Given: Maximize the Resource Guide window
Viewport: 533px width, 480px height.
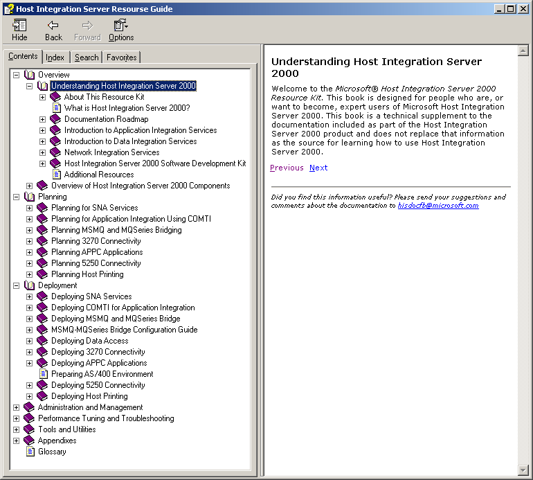Looking at the screenshot, I should click(x=511, y=9).
